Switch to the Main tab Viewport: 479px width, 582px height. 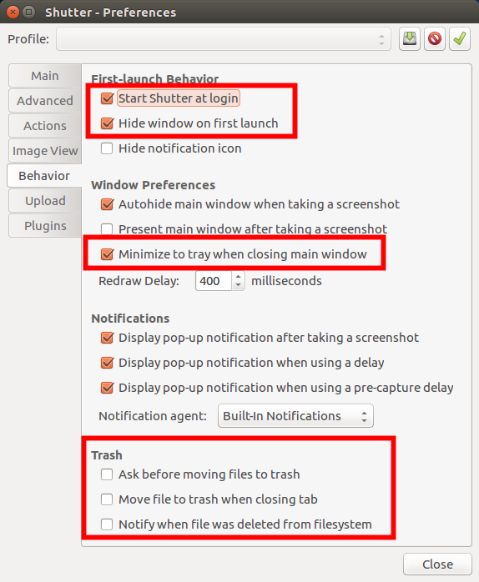click(x=45, y=76)
